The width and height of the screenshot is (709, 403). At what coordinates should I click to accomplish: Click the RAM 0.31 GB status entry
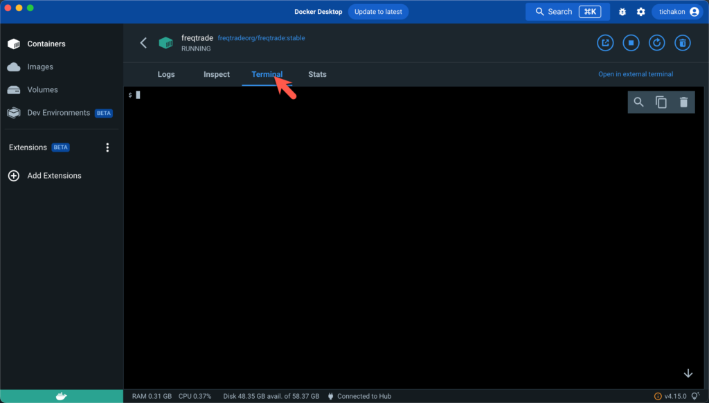[152, 396]
